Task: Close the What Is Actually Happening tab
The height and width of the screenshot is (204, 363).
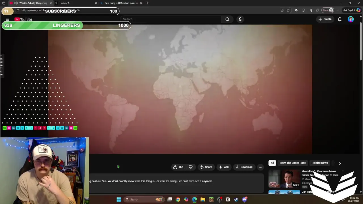Action: pyautogui.click(x=51, y=3)
